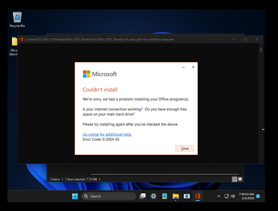Close the Couldn't install error dialog
This screenshot has height=211, width=278.
click(185, 148)
